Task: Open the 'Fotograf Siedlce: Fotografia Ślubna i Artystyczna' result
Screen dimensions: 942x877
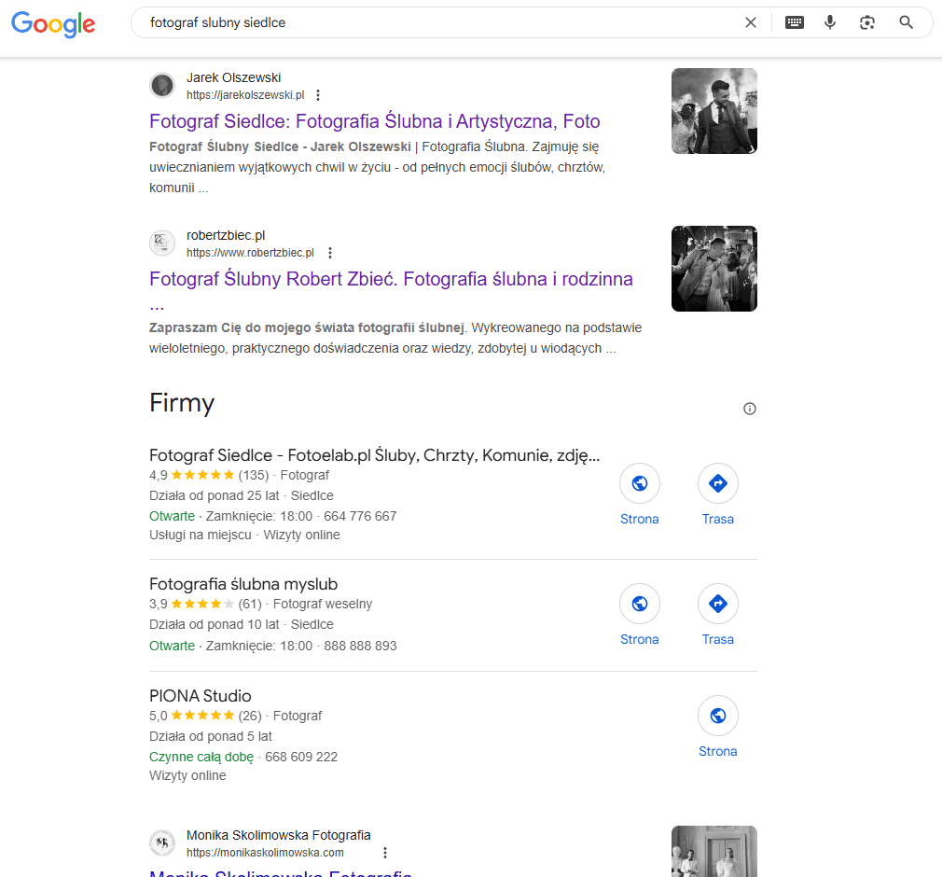Action: point(374,120)
